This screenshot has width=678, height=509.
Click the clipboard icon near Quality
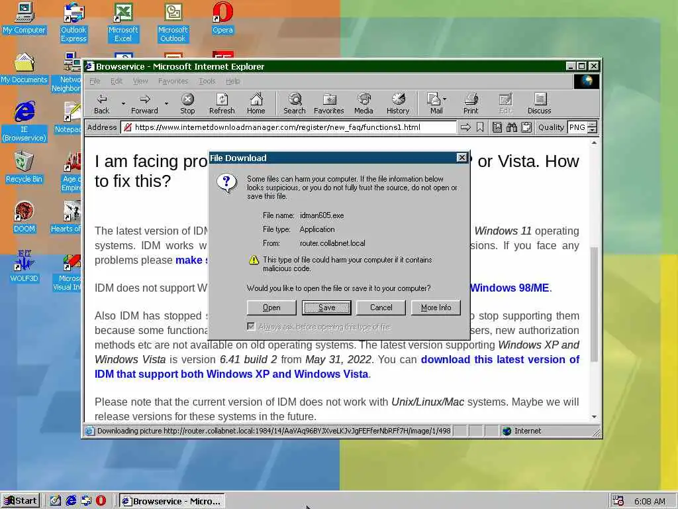(x=526, y=127)
